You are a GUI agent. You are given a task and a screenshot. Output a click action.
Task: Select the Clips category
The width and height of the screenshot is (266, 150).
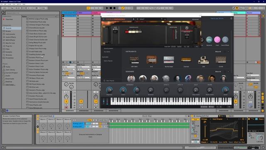tap(7, 49)
